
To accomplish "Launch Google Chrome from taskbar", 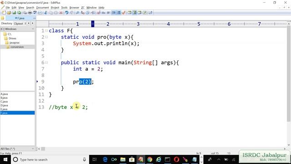I will [150, 159].
